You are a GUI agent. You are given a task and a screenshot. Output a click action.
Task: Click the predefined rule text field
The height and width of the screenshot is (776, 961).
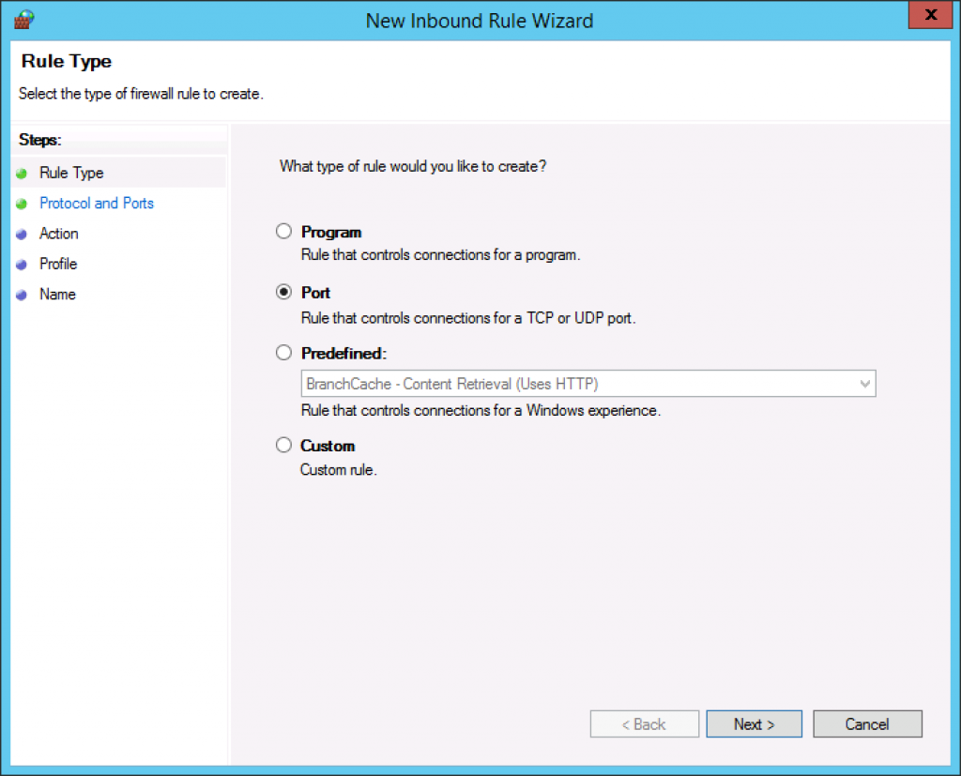pos(563,384)
